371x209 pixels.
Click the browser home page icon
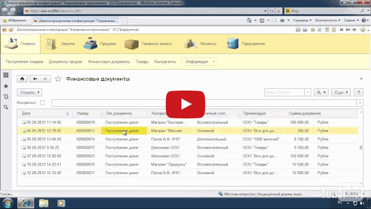click(x=249, y=20)
